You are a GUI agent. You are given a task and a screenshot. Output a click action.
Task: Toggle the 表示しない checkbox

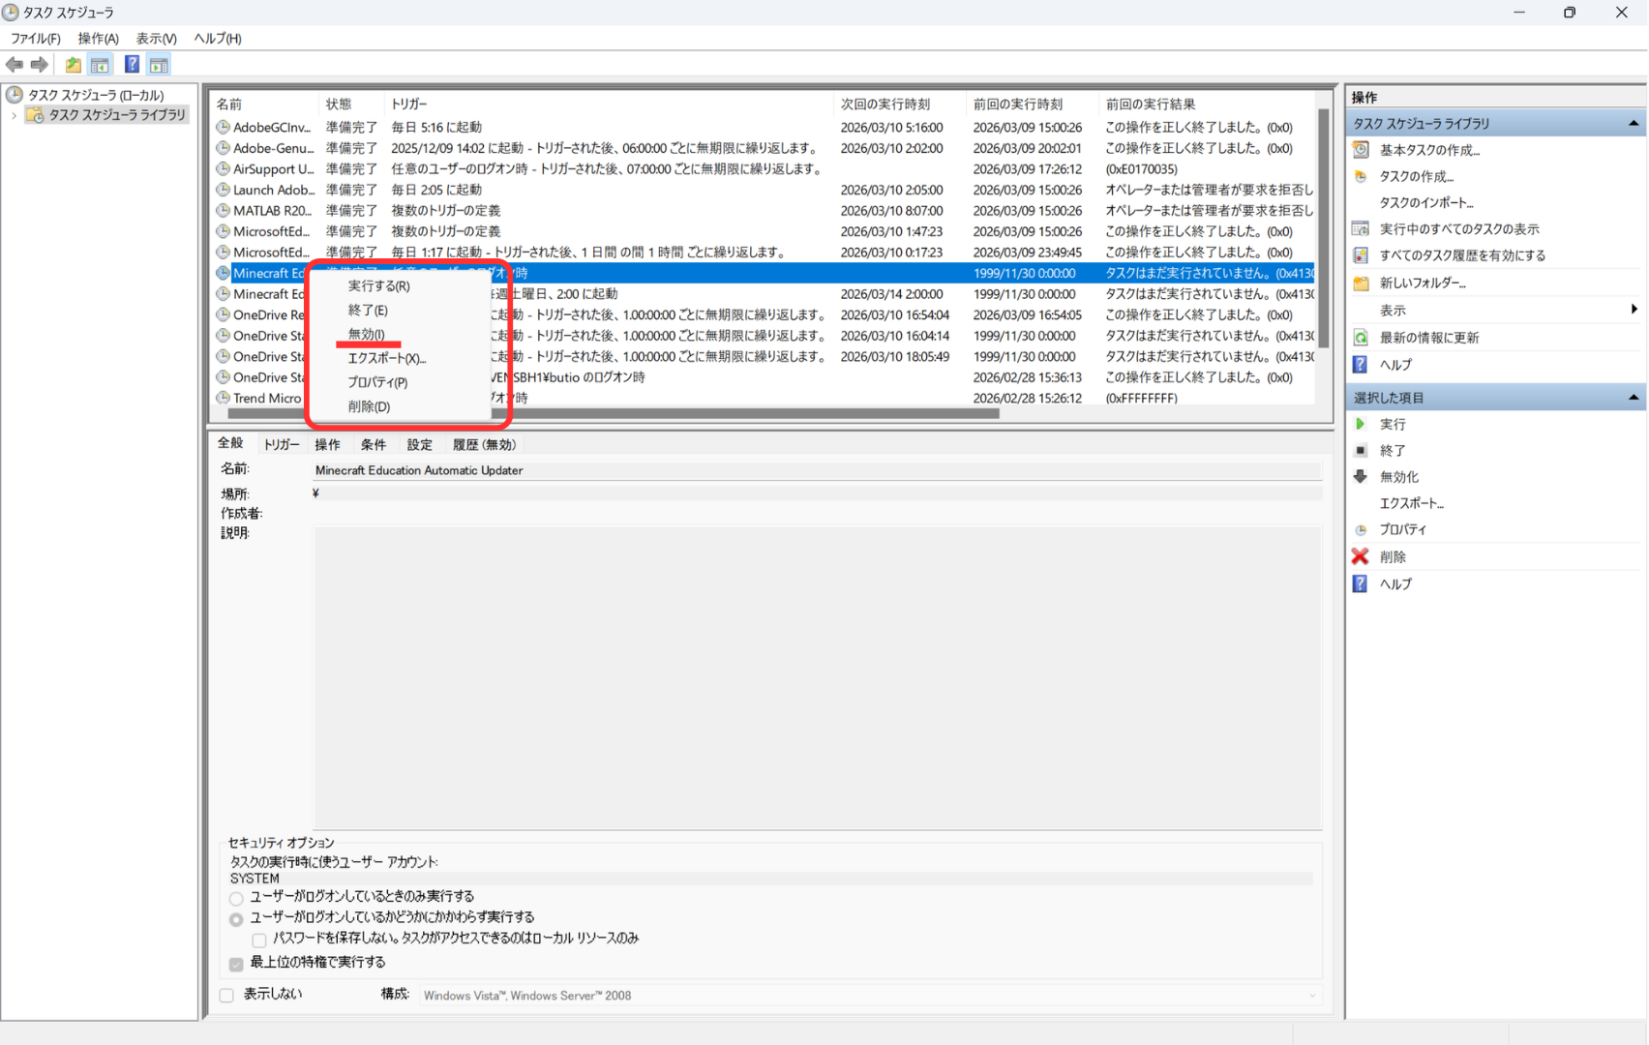pos(226,995)
